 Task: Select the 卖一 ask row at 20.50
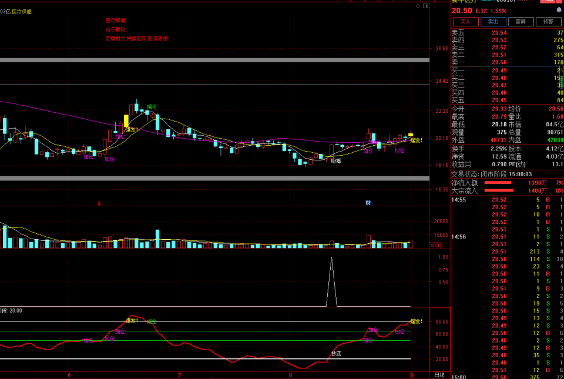click(507, 62)
